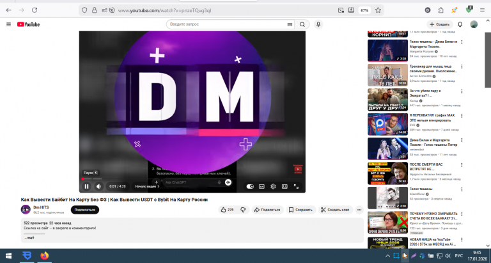
Task: Open the Firefox application menu
Action: pos(482,10)
